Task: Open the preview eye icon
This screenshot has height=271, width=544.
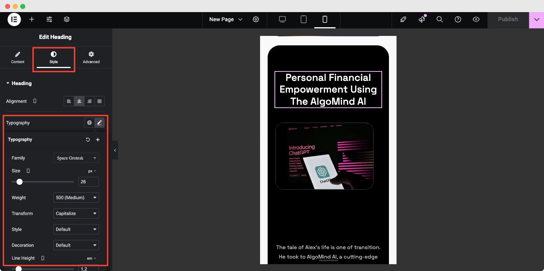Action: [476, 19]
